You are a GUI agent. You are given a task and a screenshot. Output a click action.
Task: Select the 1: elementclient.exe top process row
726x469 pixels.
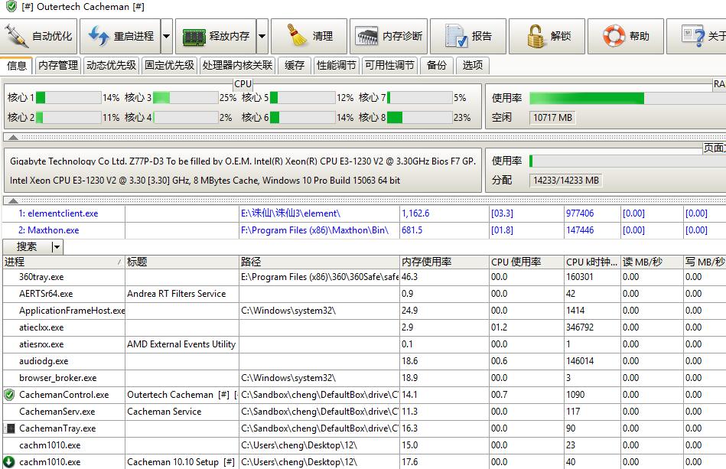[364, 213]
